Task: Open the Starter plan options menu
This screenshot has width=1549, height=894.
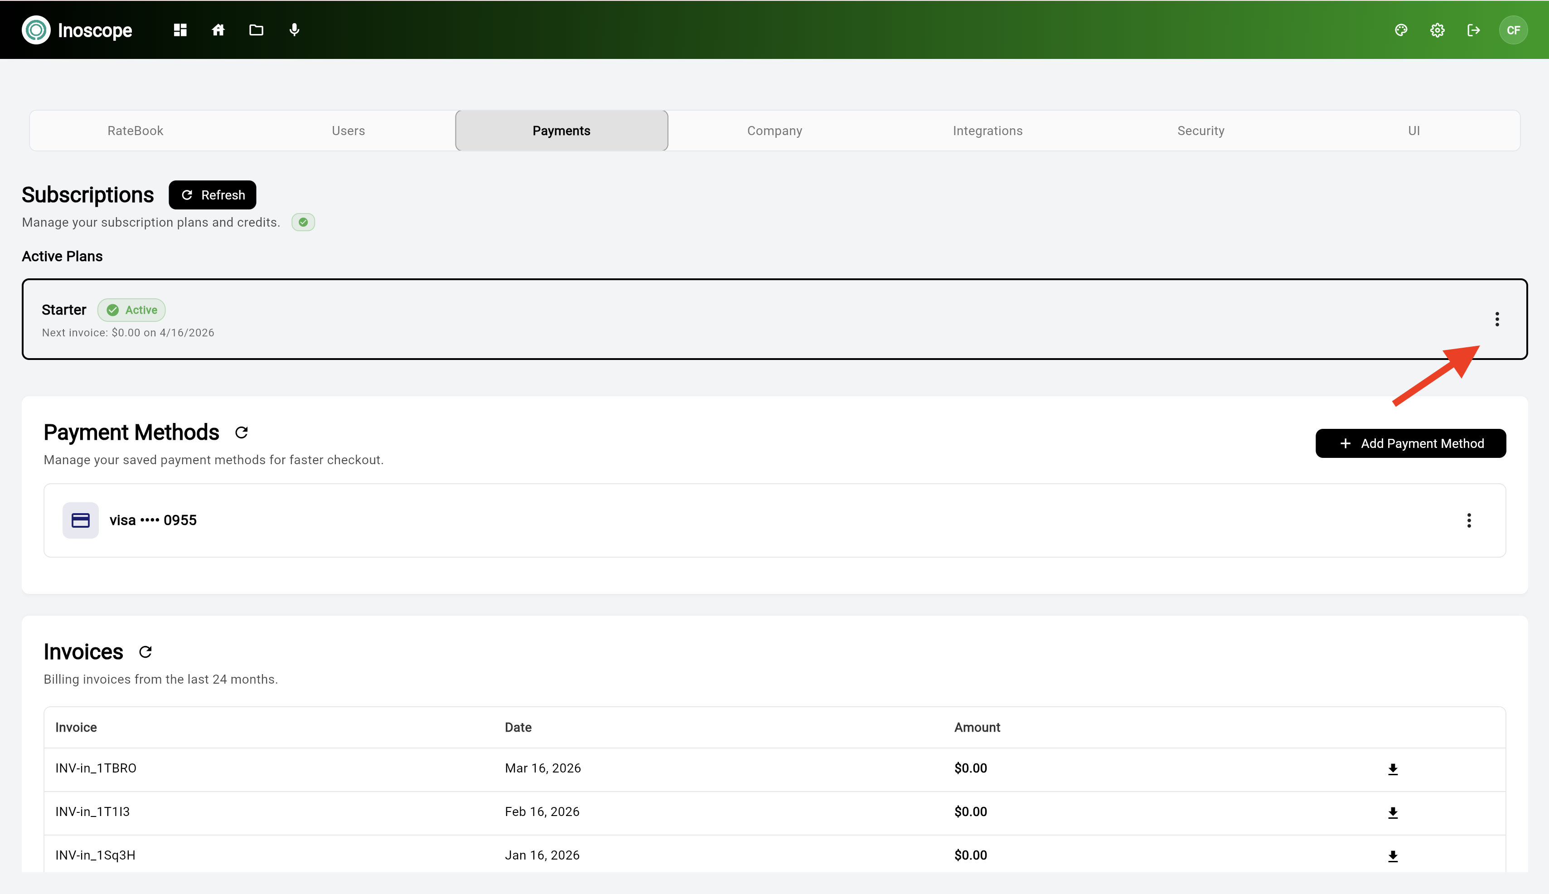Action: click(x=1497, y=319)
